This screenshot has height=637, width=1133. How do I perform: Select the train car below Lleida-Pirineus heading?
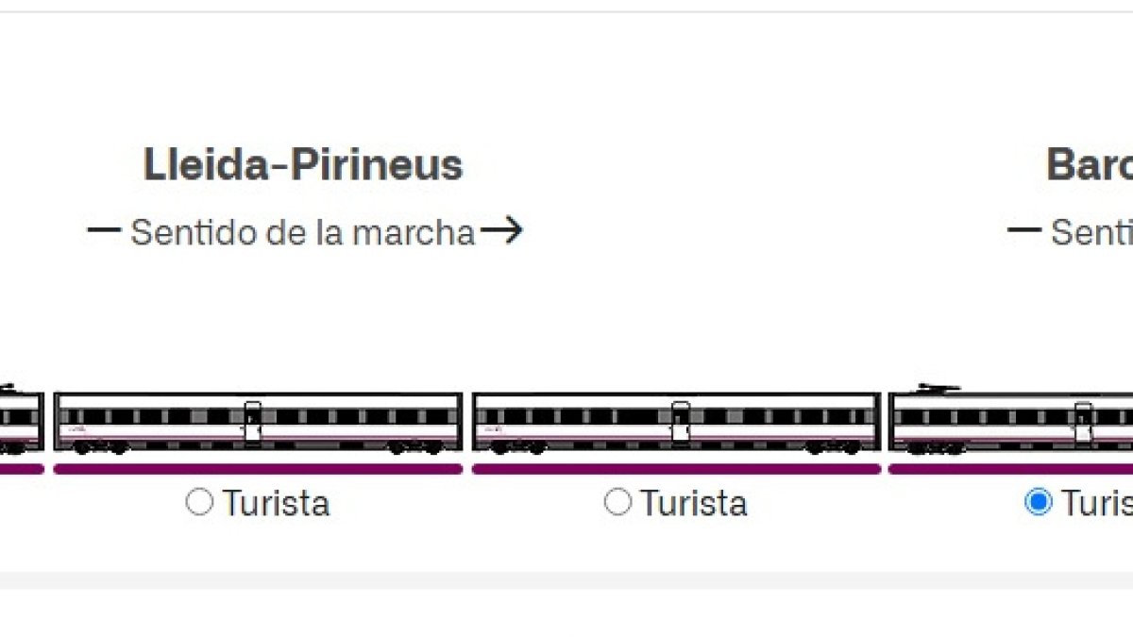258,423
